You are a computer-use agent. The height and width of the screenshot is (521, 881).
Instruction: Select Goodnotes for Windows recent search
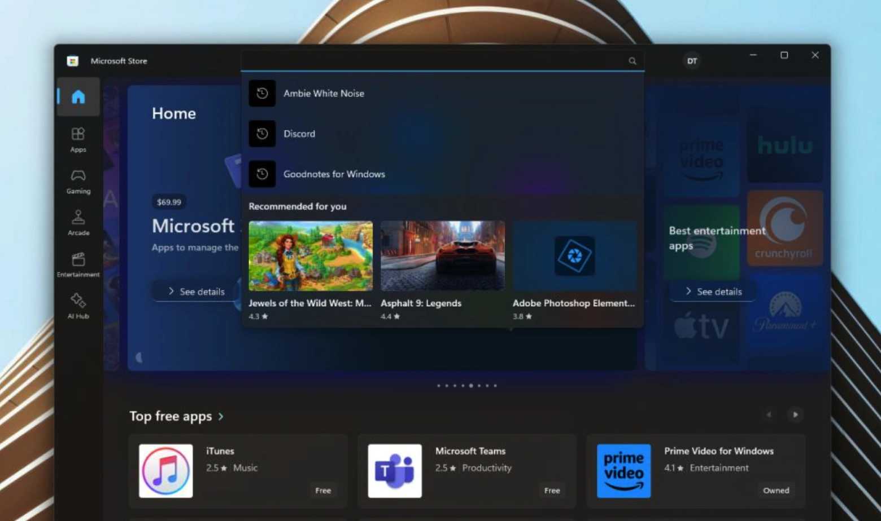click(x=442, y=174)
